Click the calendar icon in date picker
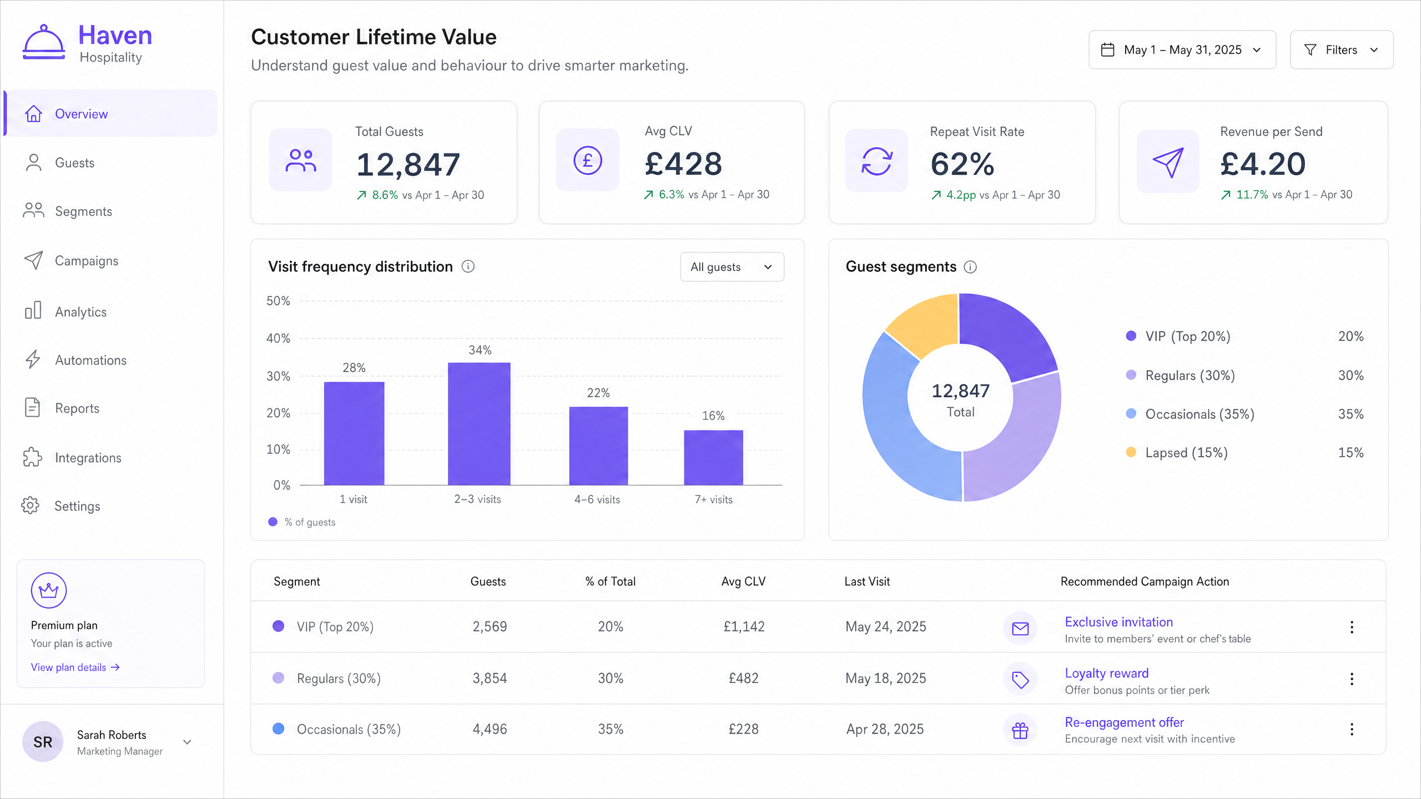Image resolution: width=1421 pixels, height=799 pixels. (1107, 50)
